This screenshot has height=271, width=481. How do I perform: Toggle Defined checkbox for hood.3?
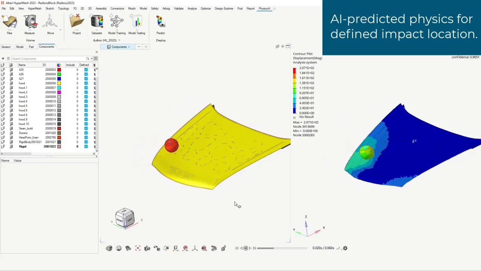(x=86, y=97)
